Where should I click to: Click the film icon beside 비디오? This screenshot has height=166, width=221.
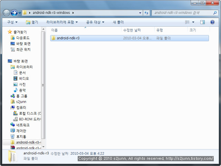(15, 79)
